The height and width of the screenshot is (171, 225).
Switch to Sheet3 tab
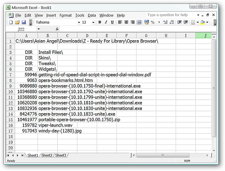tap(60, 156)
